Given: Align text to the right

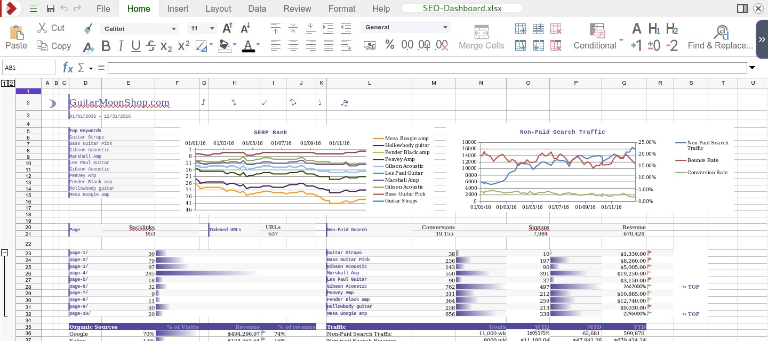Looking at the screenshot, I should (311, 46).
